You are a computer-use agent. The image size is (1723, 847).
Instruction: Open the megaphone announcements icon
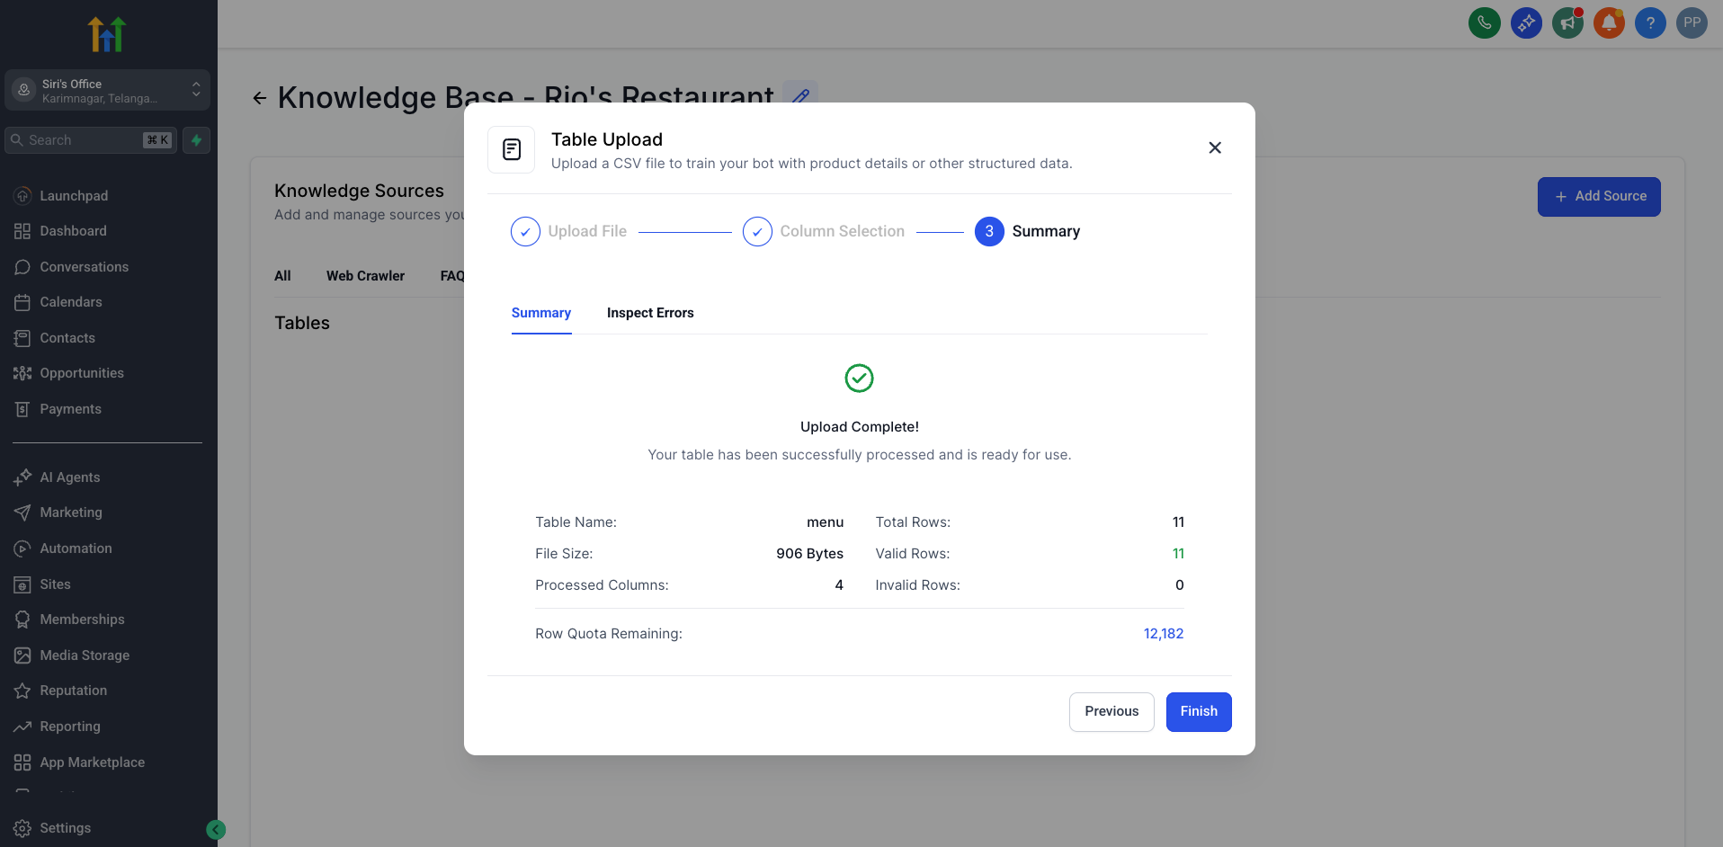(1567, 22)
